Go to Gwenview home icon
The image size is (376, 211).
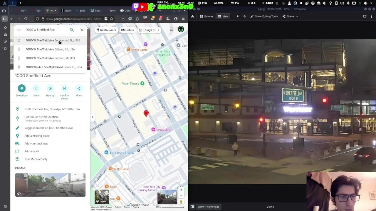pyautogui.click(x=192, y=16)
